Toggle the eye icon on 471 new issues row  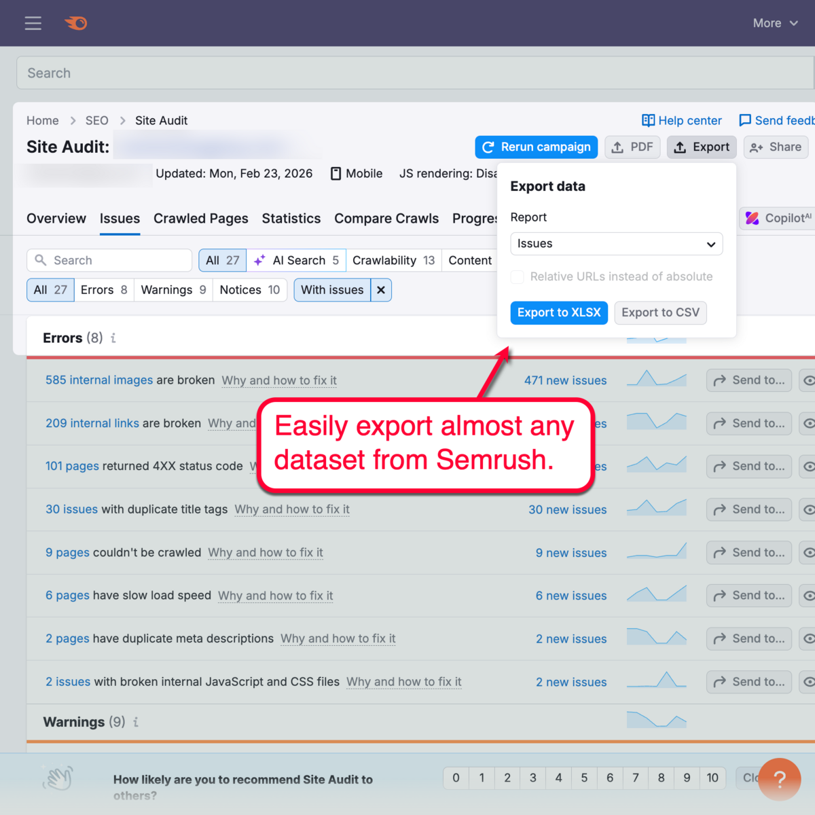point(809,380)
